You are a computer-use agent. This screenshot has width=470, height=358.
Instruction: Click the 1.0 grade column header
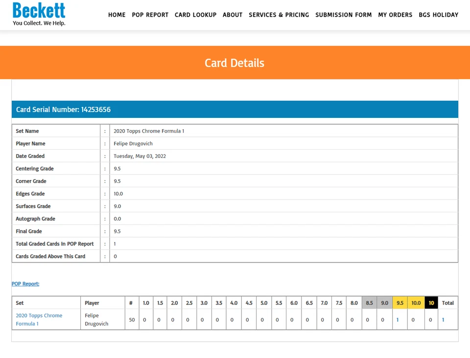point(146,303)
